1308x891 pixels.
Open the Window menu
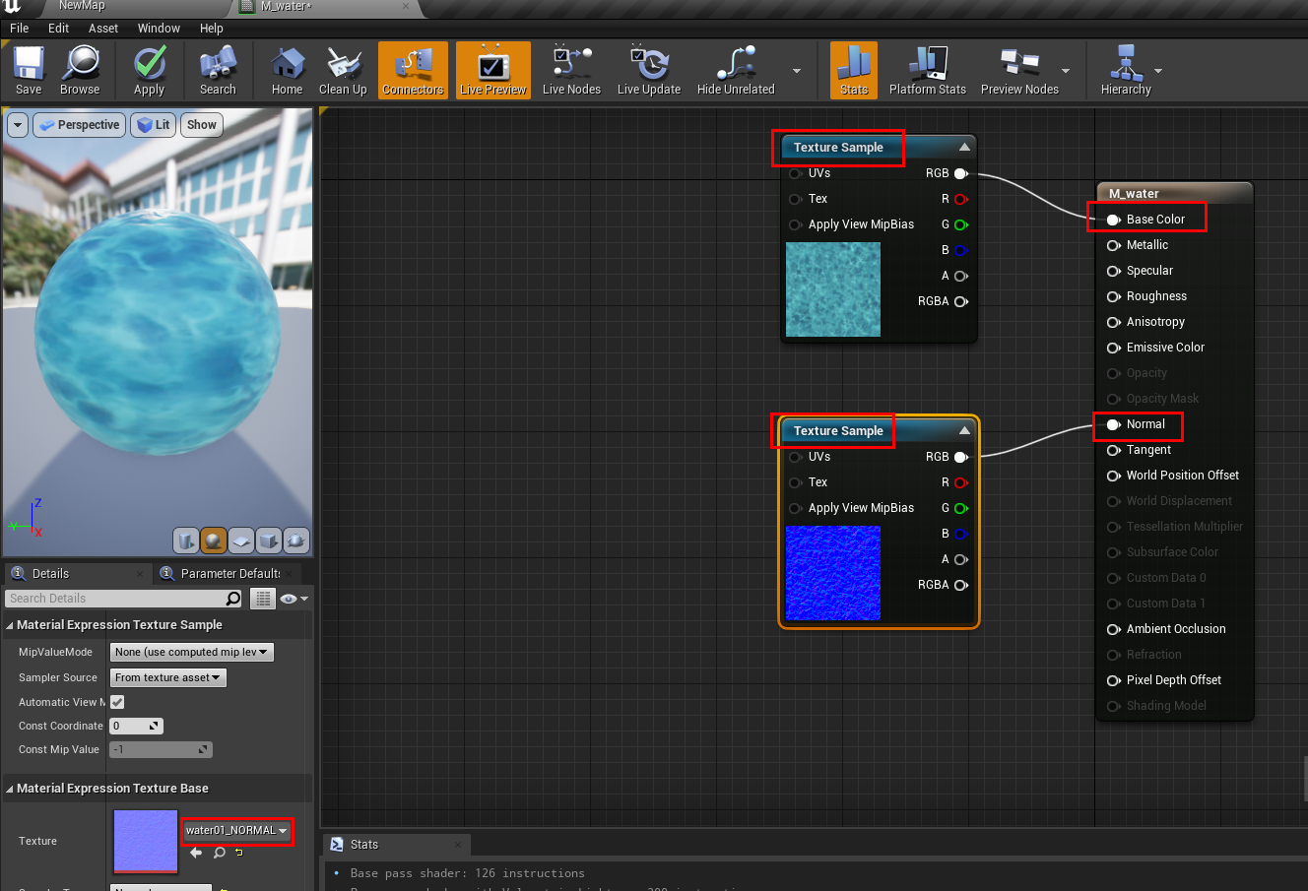tap(159, 28)
